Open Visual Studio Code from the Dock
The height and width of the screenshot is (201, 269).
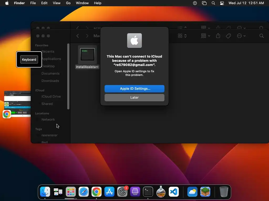[174, 192]
